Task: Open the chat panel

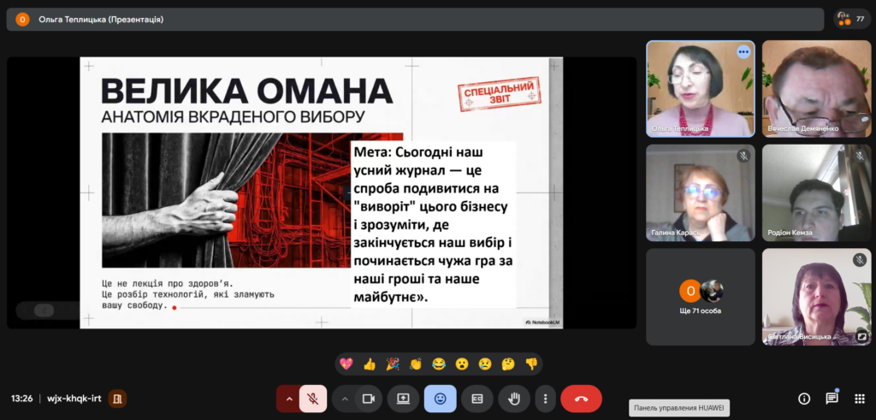Action: (832, 399)
